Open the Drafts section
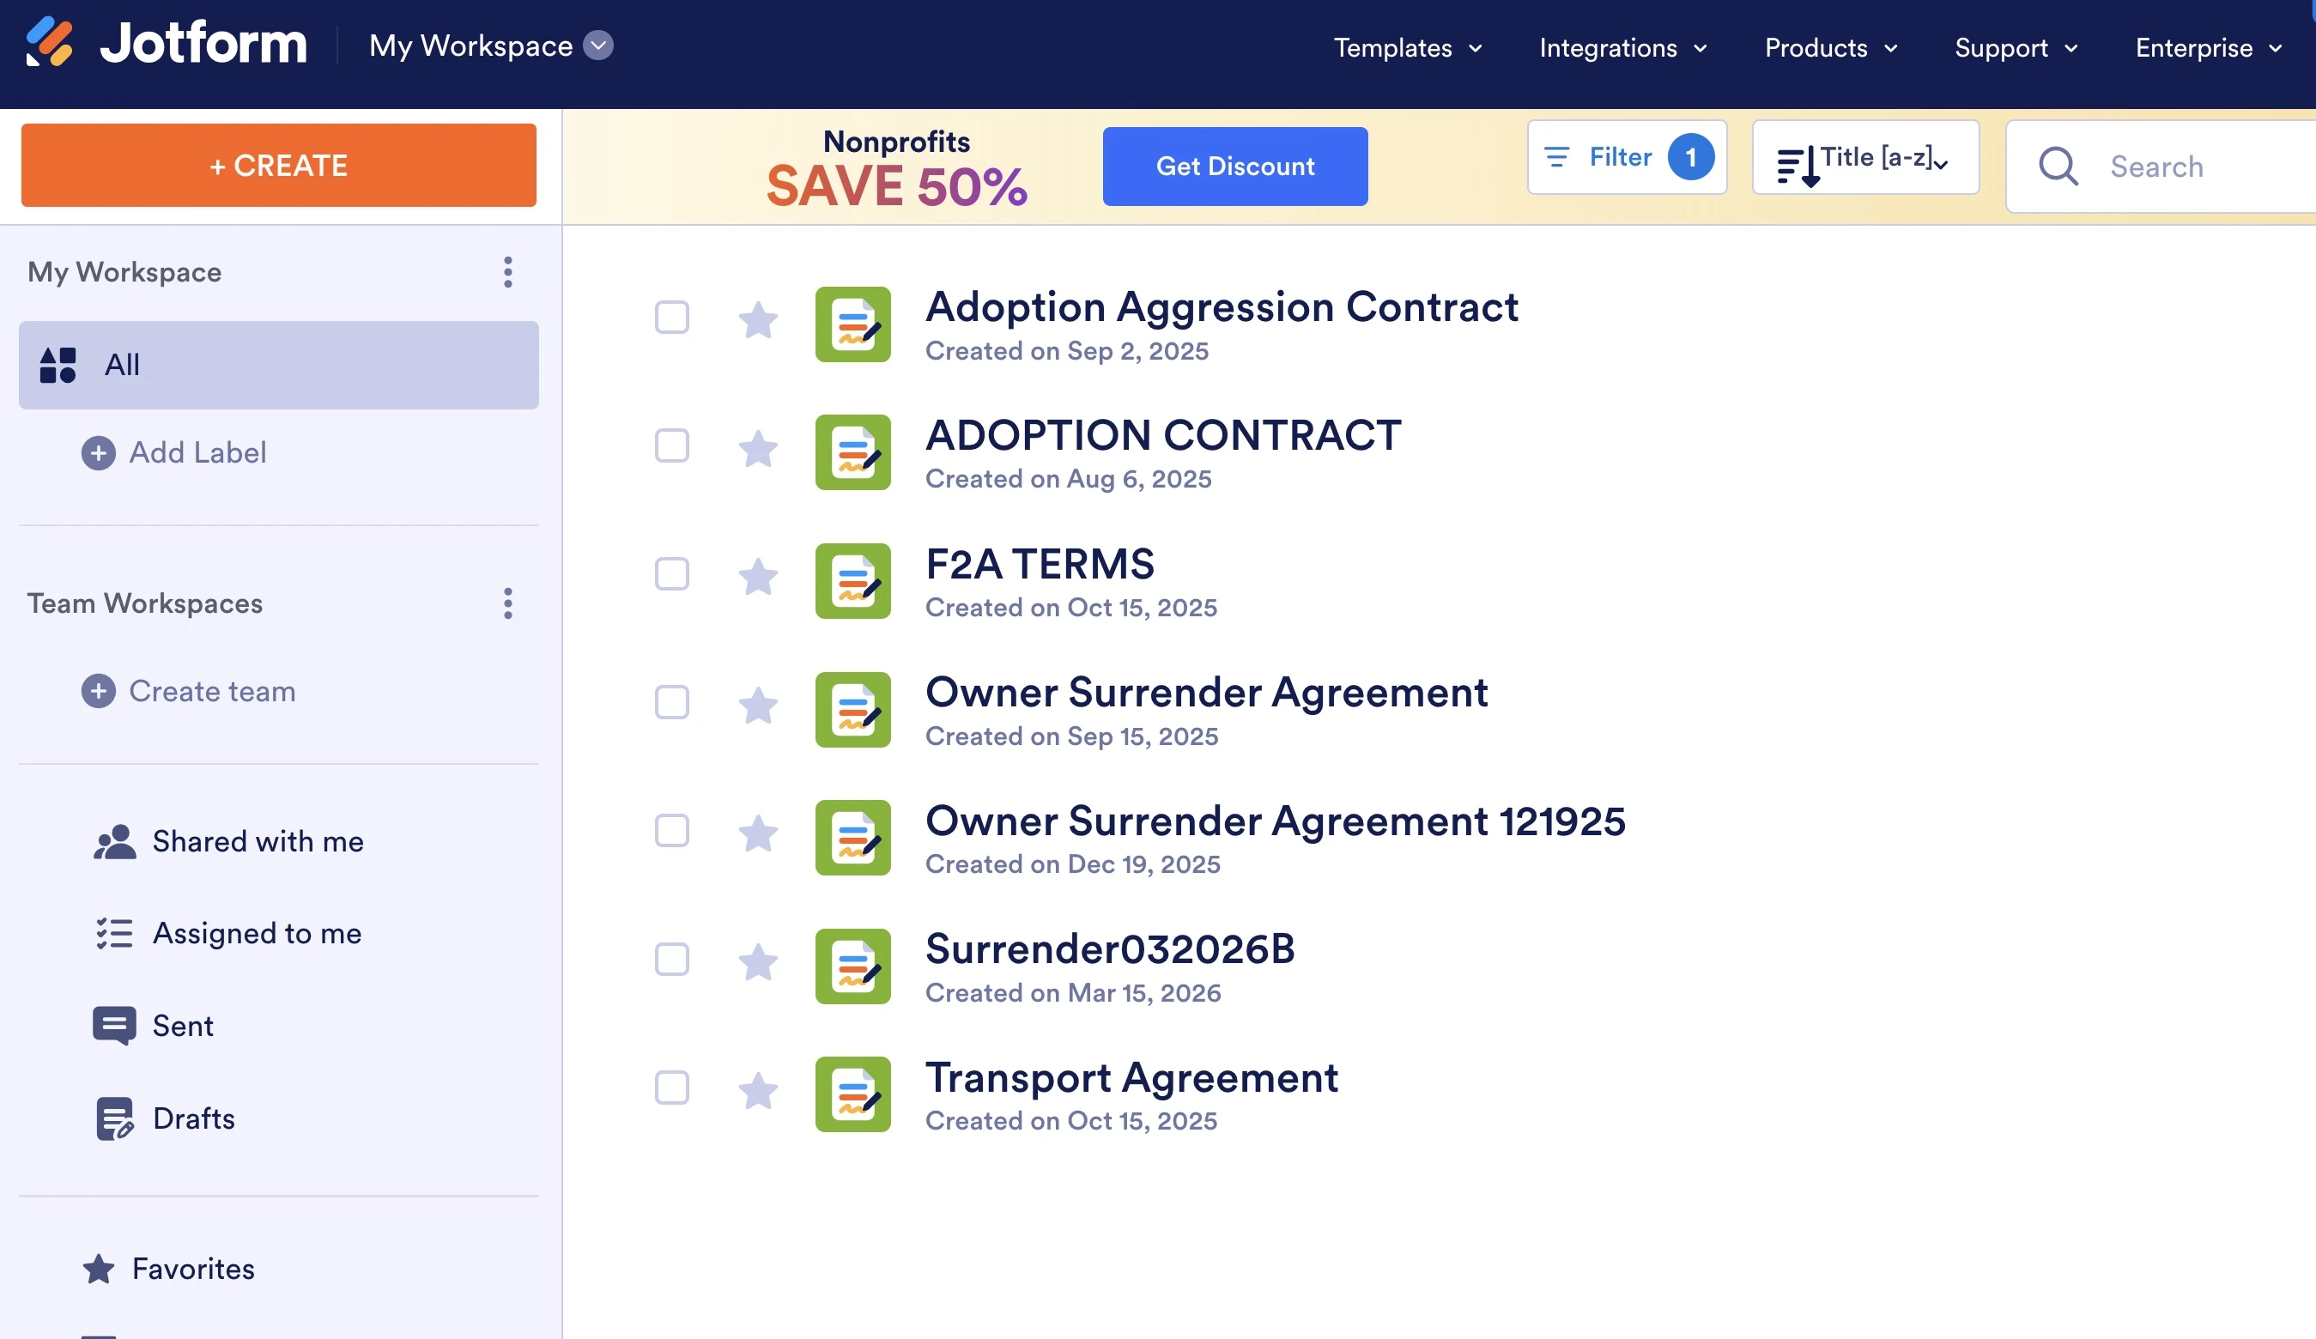Screen dimensions: 2316x1339 [194, 1118]
